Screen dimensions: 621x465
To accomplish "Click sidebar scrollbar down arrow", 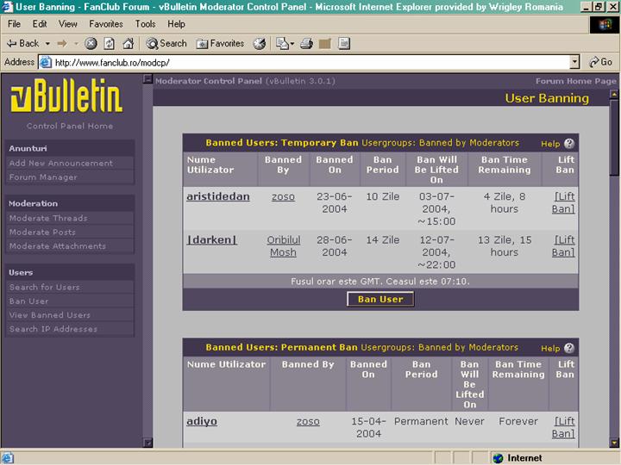I will 147,443.
